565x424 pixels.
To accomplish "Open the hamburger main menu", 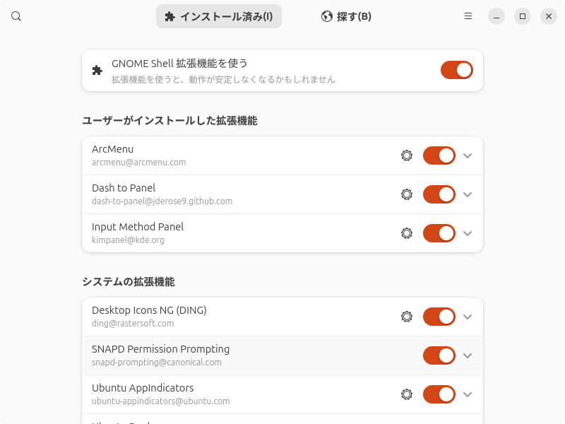I will pos(468,16).
